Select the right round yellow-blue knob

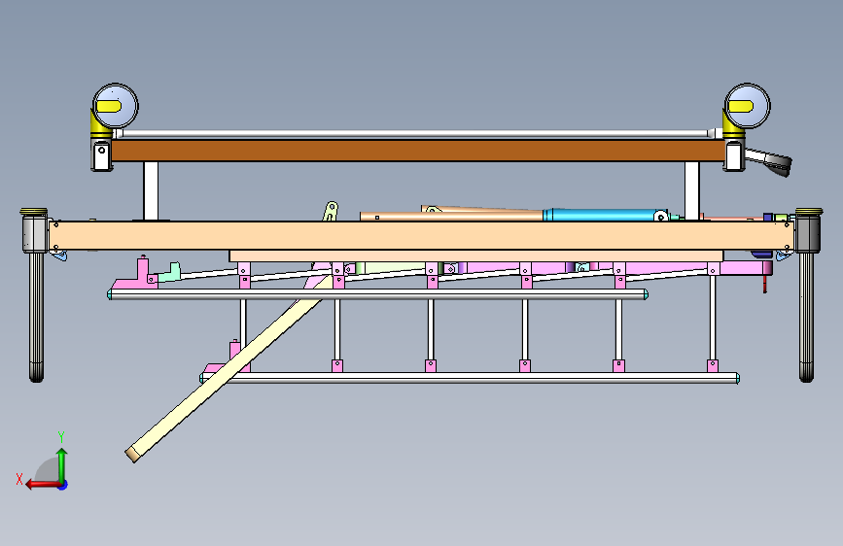747,106
